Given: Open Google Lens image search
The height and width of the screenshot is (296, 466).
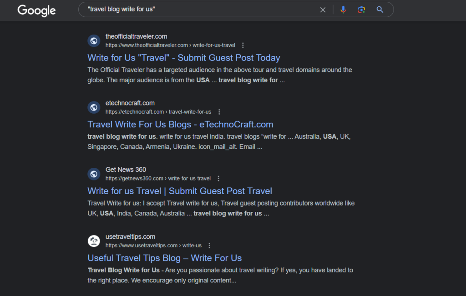Looking at the screenshot, I should (x=361, y=9).
